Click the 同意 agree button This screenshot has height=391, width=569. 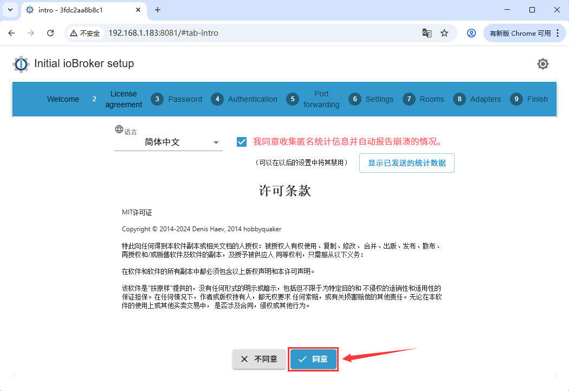pyautogui.click(x=313, y=359)
